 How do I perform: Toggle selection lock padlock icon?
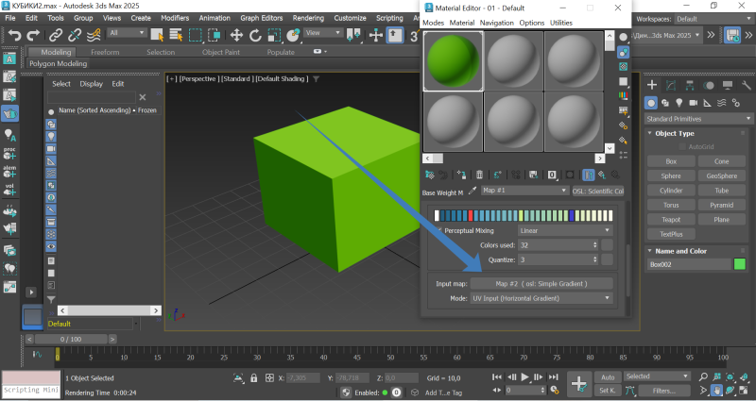[x=254, y=378]
